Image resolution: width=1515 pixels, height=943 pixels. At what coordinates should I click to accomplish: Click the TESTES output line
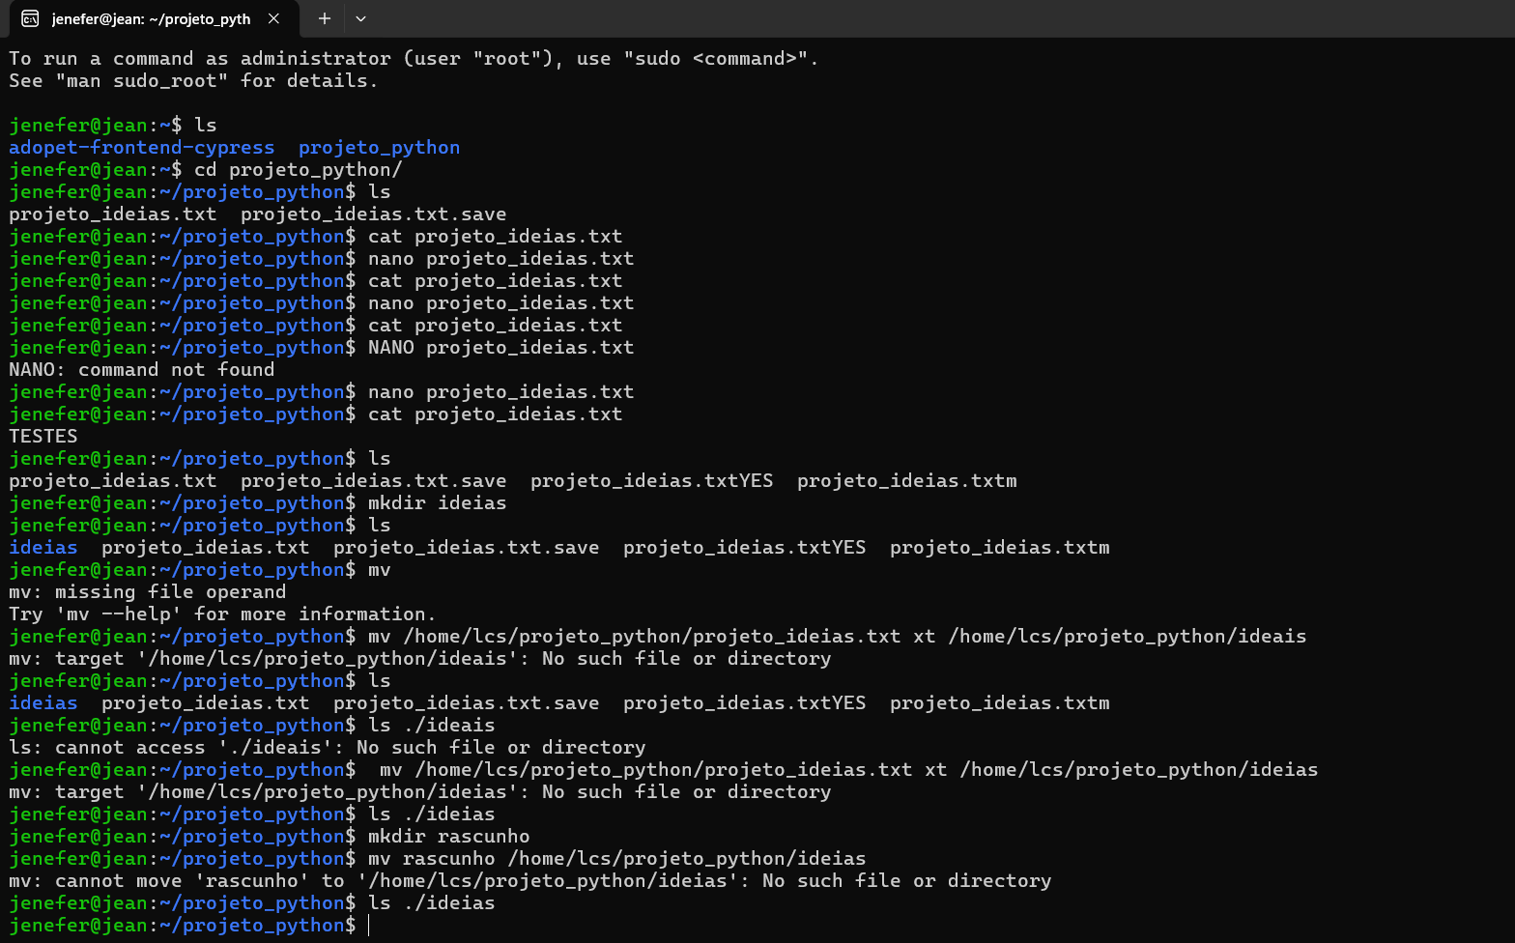[x=43, y=437]
